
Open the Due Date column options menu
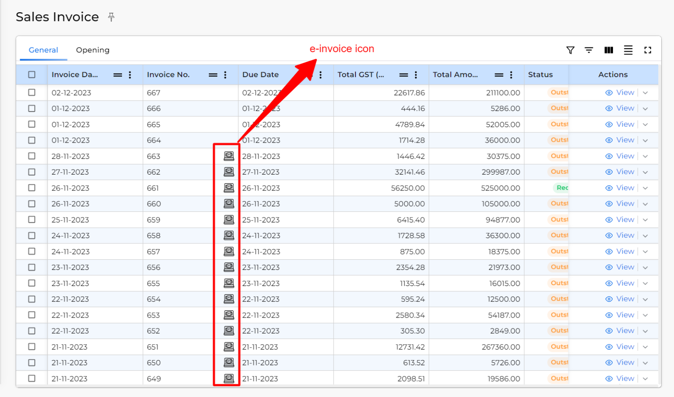click(320, 75)
